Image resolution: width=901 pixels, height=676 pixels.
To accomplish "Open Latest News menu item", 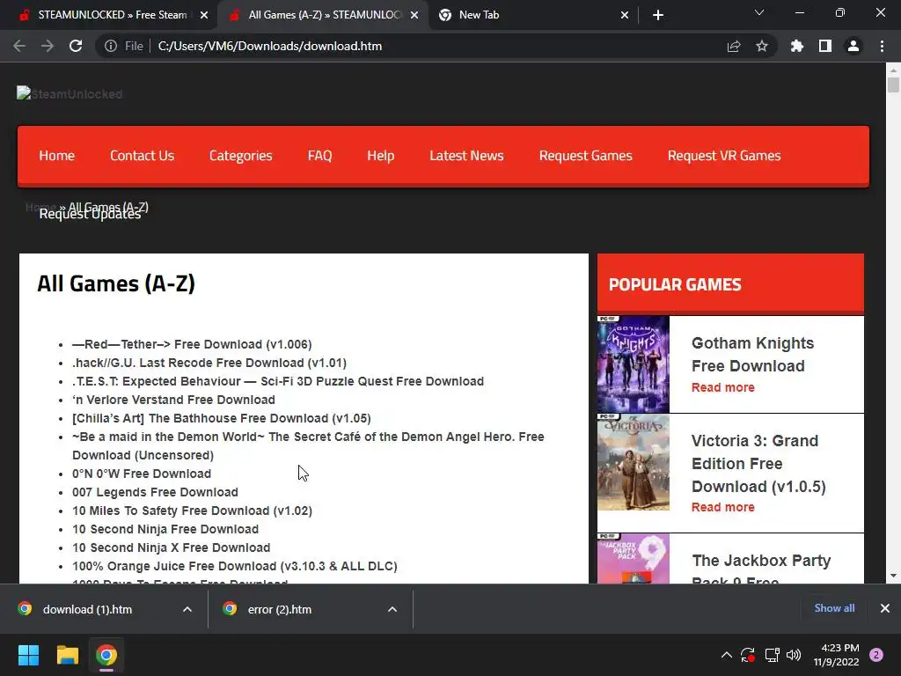I will click(466, 156).
